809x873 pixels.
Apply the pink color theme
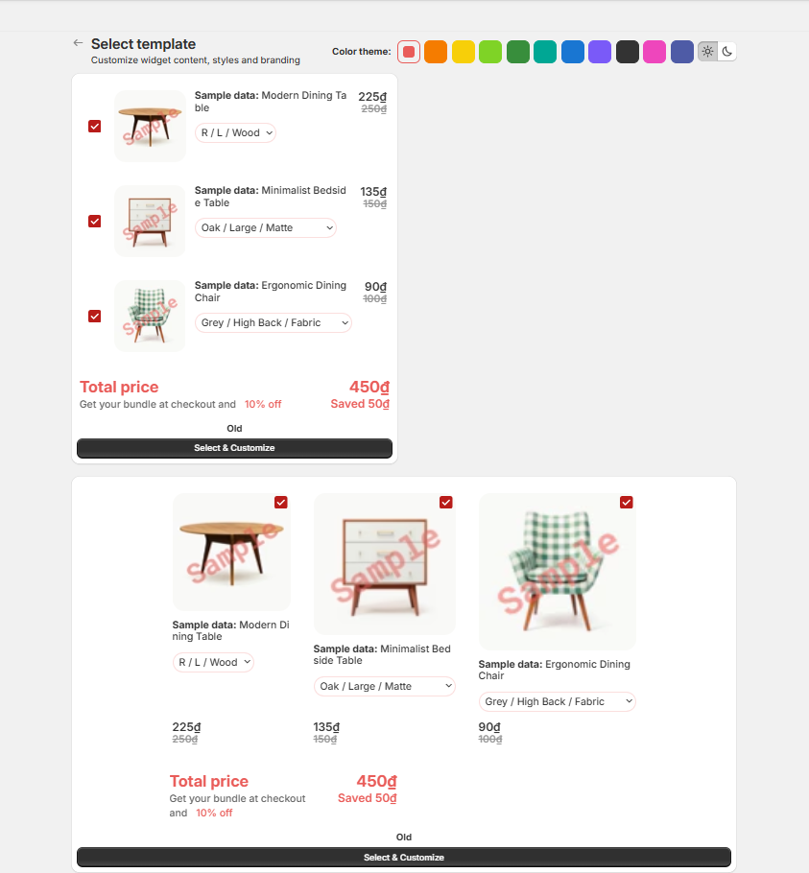(654, 52)
